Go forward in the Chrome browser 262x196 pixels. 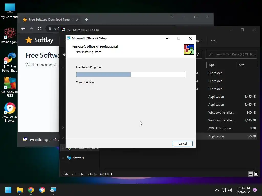pos(31,29)
